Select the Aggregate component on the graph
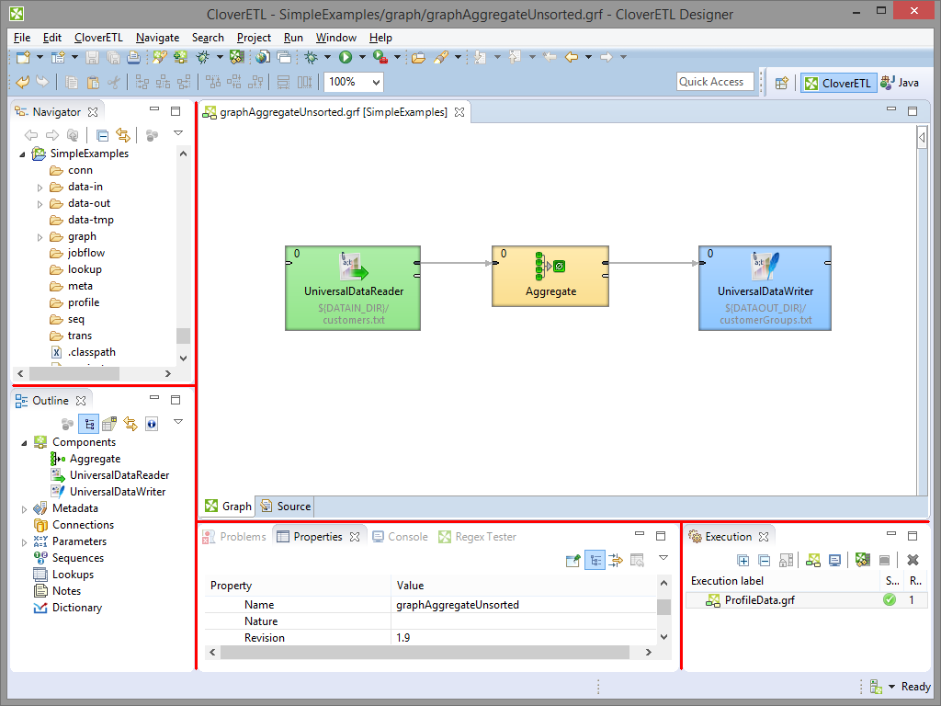The height and width of the screenshot is (706, 941). click(x=550, y=276)
